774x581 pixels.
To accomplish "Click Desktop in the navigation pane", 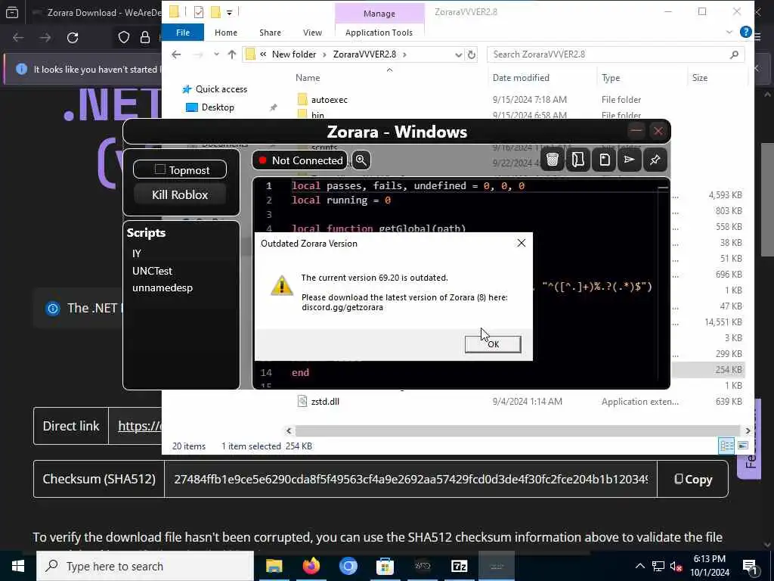I will pyautogui.click(x=218, y=107).
